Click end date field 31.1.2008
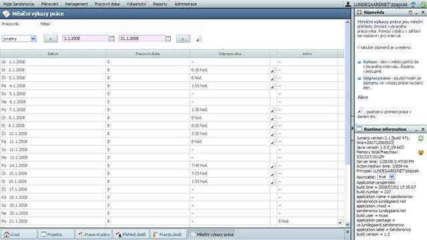 tap(142, 39)
